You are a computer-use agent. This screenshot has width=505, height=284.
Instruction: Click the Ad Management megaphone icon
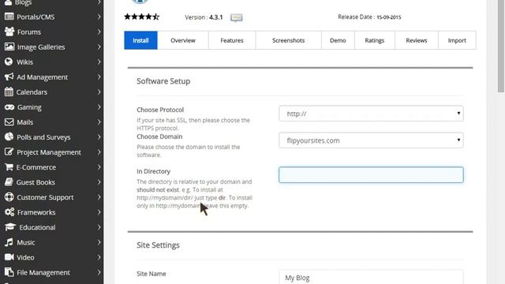coord(9,77)
